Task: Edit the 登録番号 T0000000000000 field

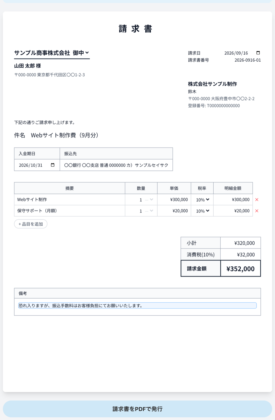Action: [214, 106]
